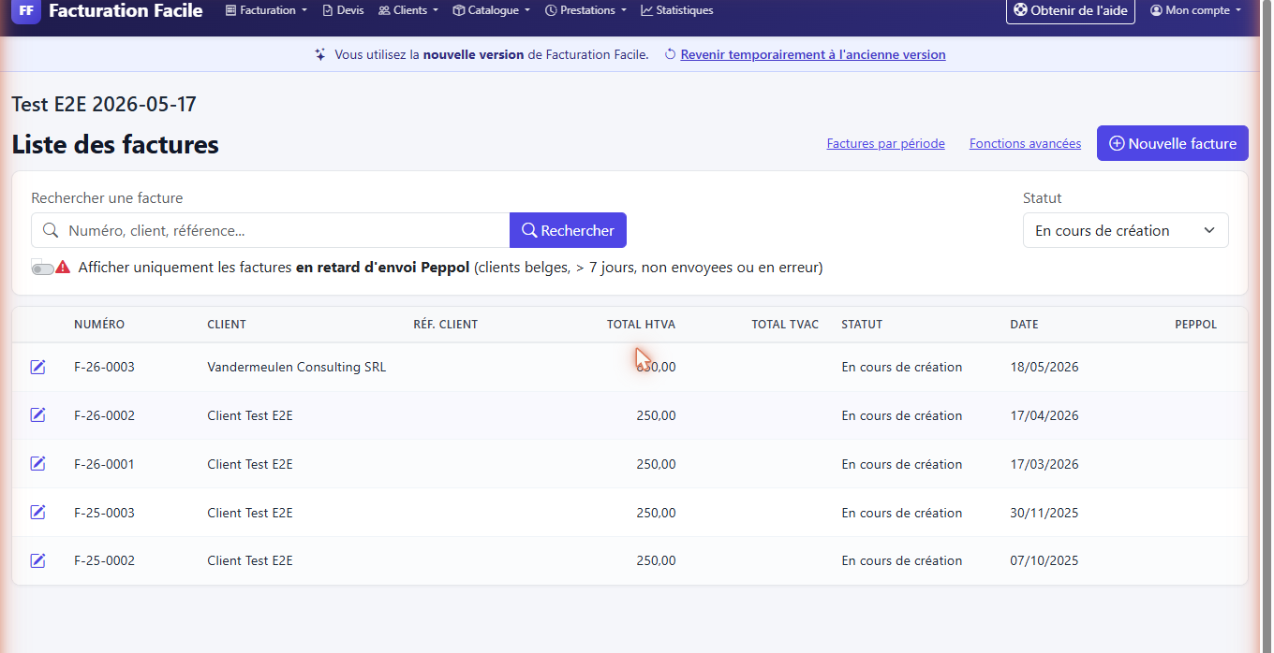The image size is (1274, 653).
Task: Select invoice number F-26-0003
Action: coord(104,367)
